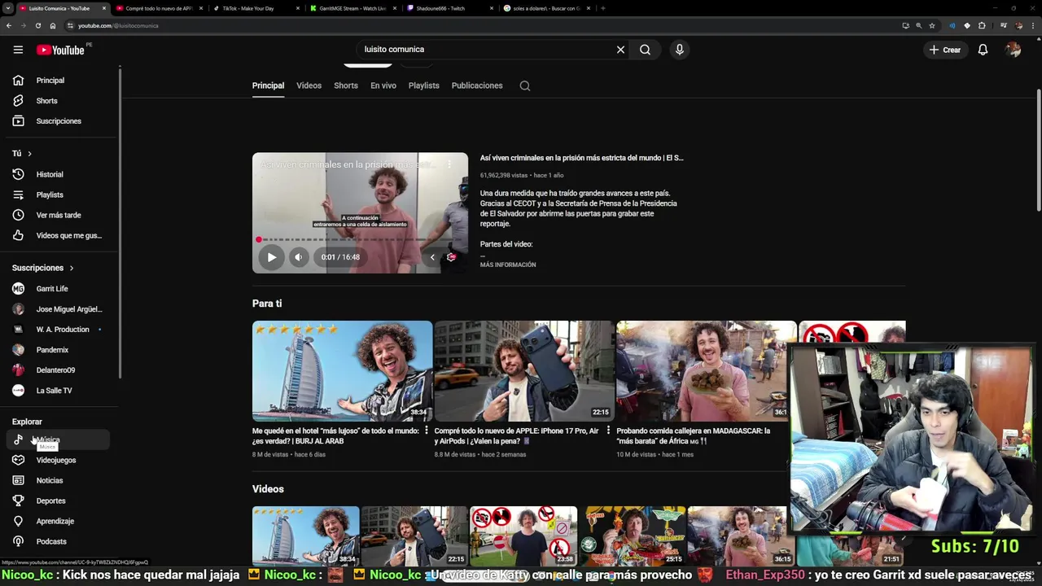Open the Pandemix subscription channel
The width and height of the screenshot is (1042, 586).
(x=57, y=350)
